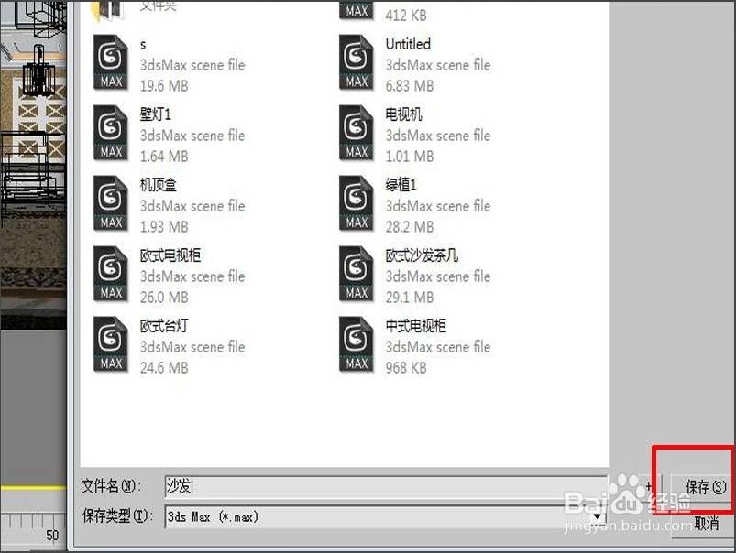The image size is (736, 553).
Task: Select the MAX icon for file s
Action: click(x=111, y=63)
